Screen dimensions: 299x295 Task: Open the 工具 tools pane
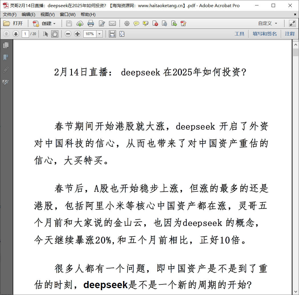click(239, 34)
